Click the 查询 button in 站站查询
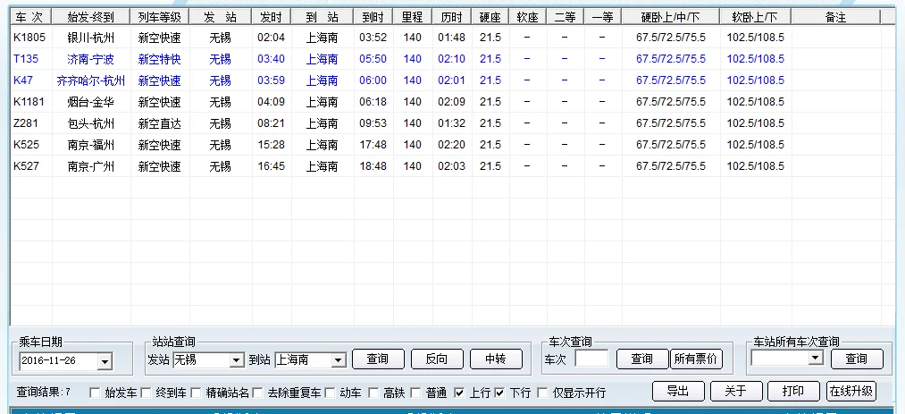 (x=378, y=359)
